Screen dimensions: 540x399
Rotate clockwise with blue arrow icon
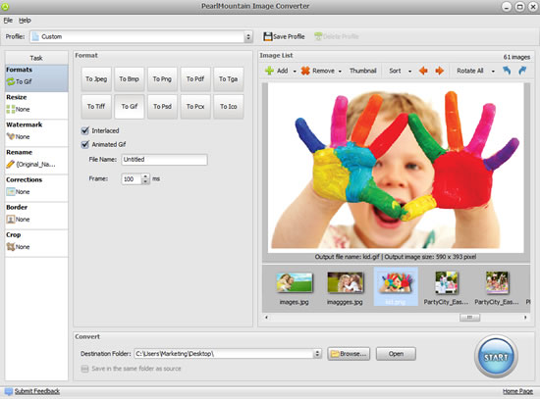point(522,71)
